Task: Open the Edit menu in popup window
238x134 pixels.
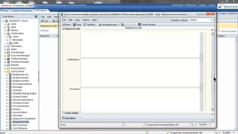Action: coord(70,20)
